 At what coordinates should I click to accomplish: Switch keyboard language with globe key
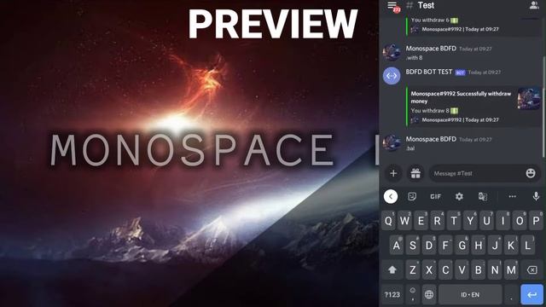(x=429, y=294)
